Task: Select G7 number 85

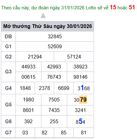Action: point(64,133)
